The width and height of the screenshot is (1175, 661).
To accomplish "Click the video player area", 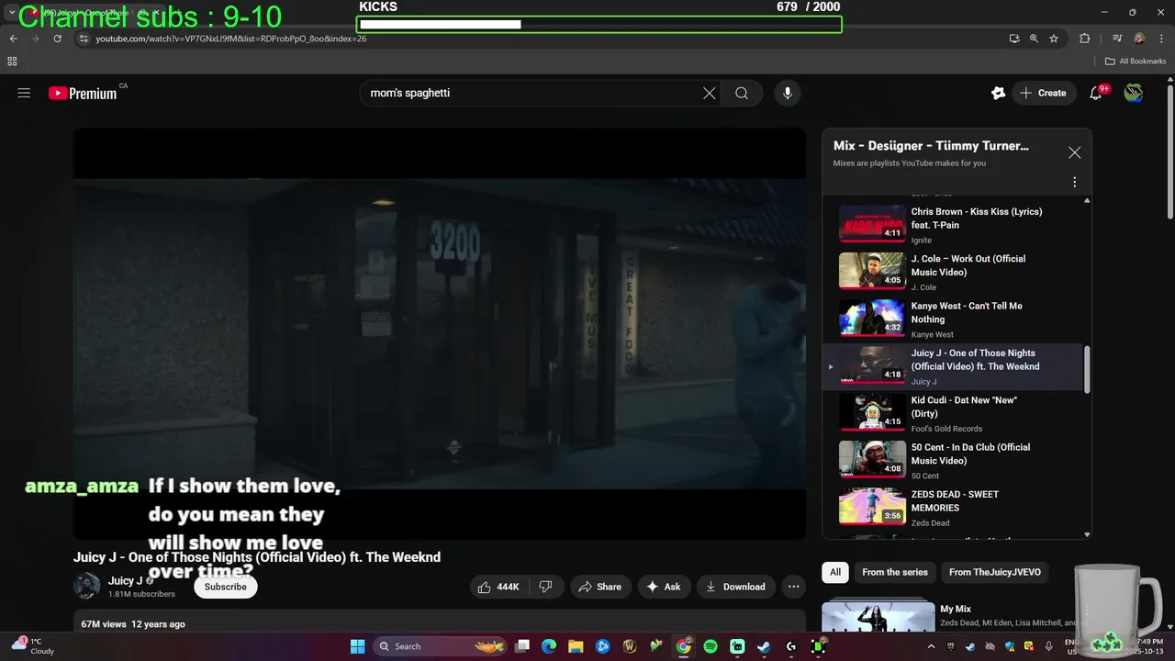I will coord(440,333).
